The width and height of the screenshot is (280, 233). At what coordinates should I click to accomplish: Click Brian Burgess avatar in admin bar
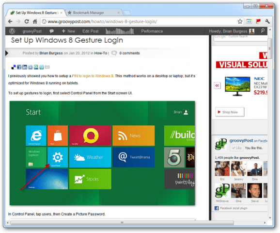click(252, 31)
